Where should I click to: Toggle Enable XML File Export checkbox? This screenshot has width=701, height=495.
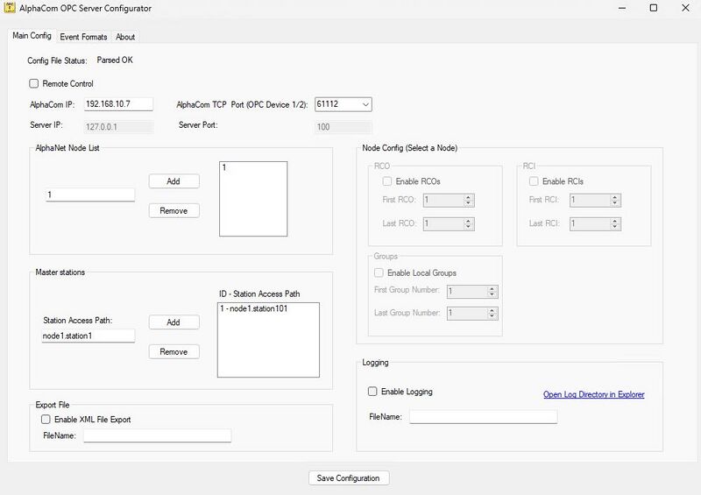(46, 420)
